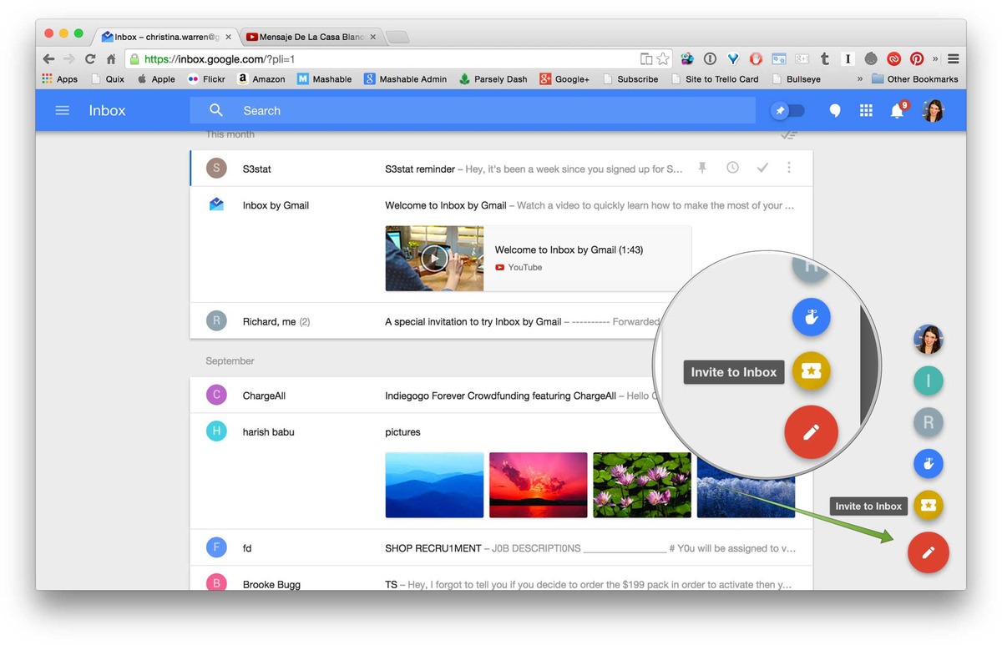Viewport: 1002px width, 645px height.
Task: Click the red Compose pencil button
Action: [928, 552]
